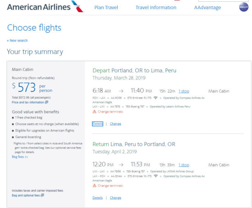Click the Wi-Fi icon on LAX-PDX return flight
The image size is (252, 208).
tap(155, 176)
